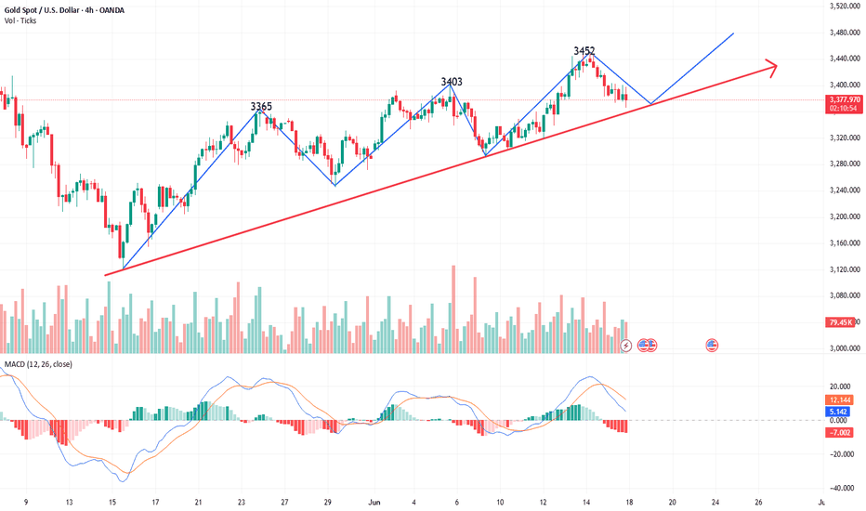The height and width of the screenshot is (511, 866).
Task: Click the red 3,377.970 current price label
Action: (x=845, y=100)
